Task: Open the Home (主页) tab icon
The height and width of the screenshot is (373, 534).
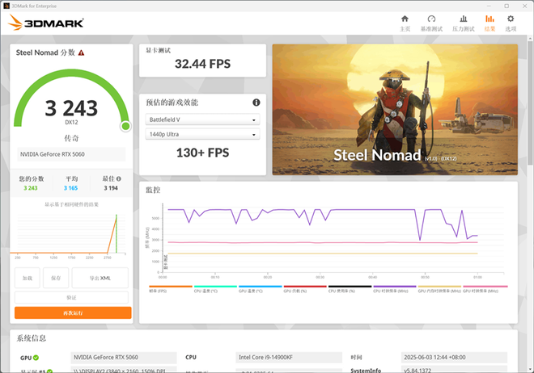Action: coord(405,22)
